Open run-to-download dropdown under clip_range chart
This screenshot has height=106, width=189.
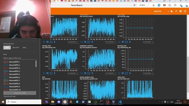click(148, 42)
